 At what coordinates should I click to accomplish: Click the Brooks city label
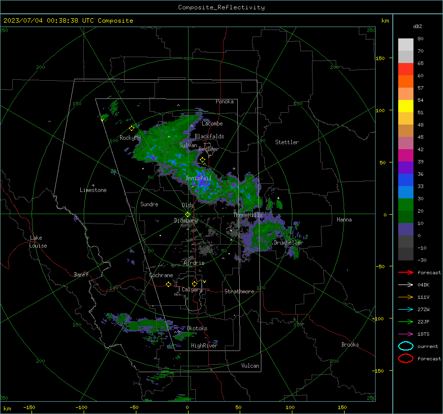point(350,345)
